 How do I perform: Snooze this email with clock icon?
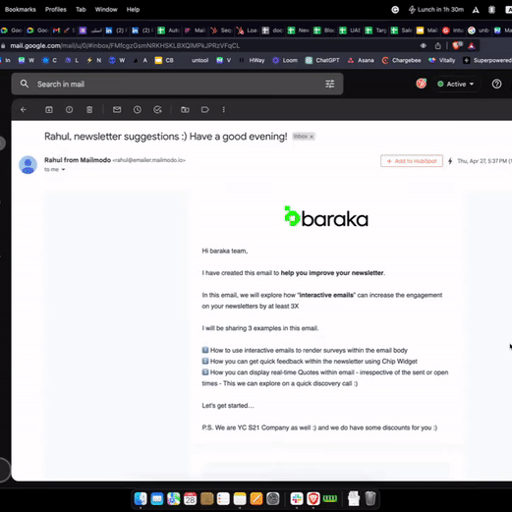(x=138, y=110)
